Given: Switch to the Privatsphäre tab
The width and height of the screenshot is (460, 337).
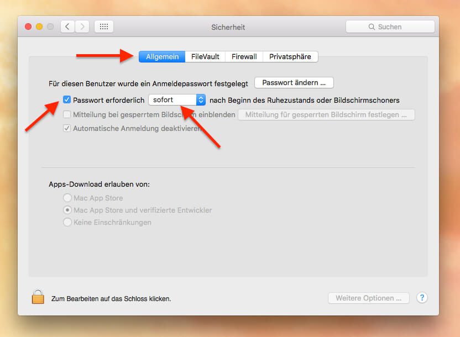Looking at the screenshot, I should point(290,56).
